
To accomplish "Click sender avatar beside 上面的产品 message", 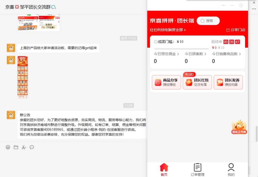I will pyautogui.click(x=11, y=48).
